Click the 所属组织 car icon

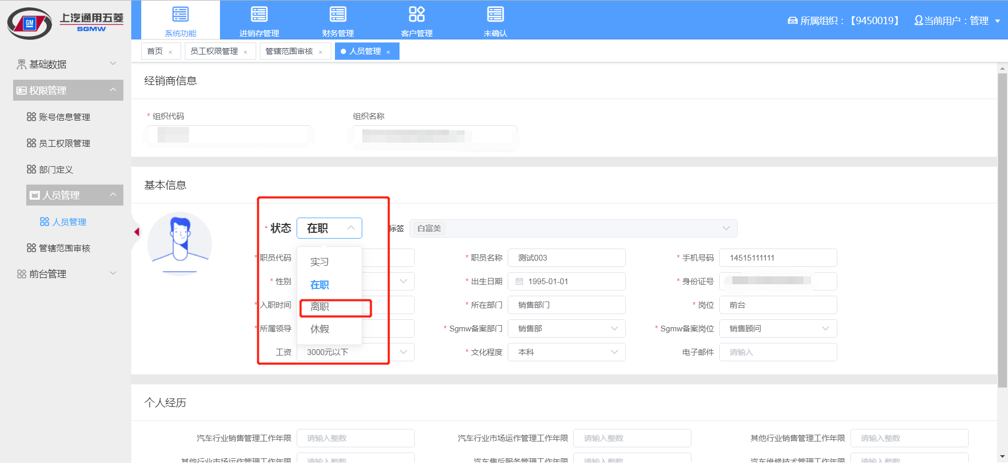tap(792, 21)
